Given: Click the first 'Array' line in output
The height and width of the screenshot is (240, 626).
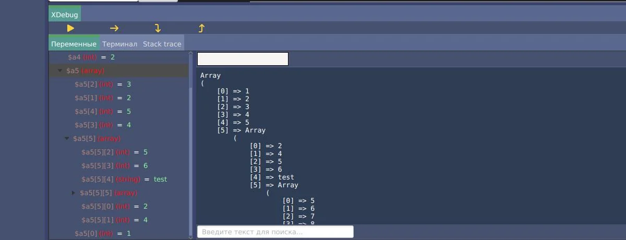Looking at the screenshot, I should click(210, 76).
